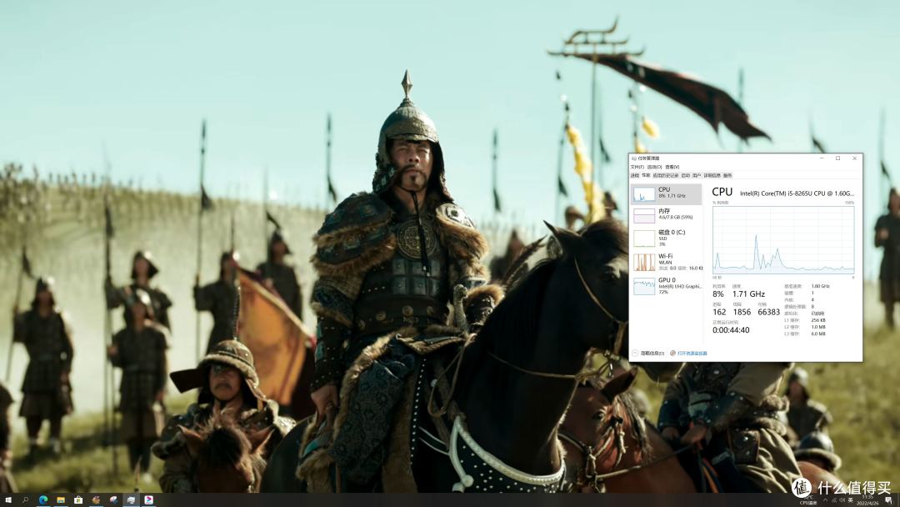The height and width of the screenshot is (507, 900).
Task: Switch to the 服务 (Services) tab
Action: coord(727,175)
